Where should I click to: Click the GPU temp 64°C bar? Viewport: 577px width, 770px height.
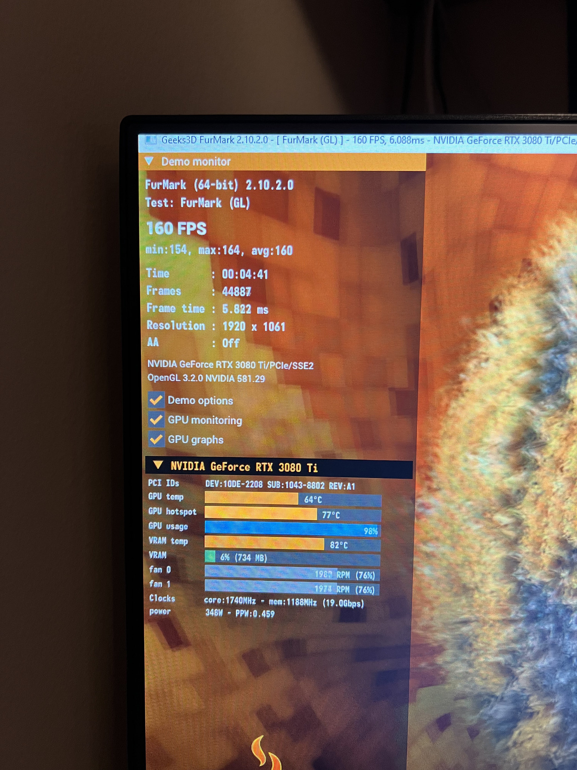tap(293, 499)
